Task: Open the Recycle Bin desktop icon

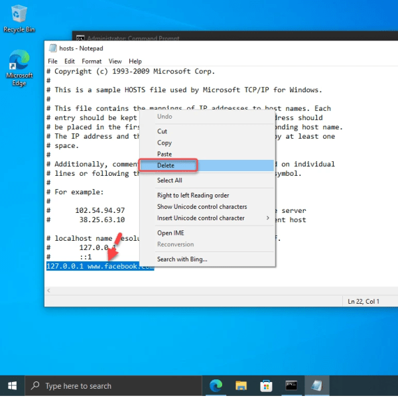Action: [19, 19]
